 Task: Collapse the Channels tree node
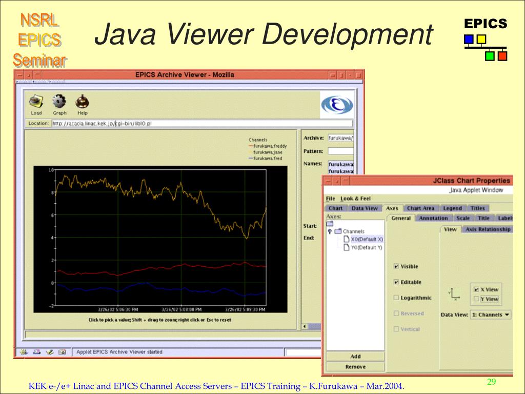tap(330, 231)
